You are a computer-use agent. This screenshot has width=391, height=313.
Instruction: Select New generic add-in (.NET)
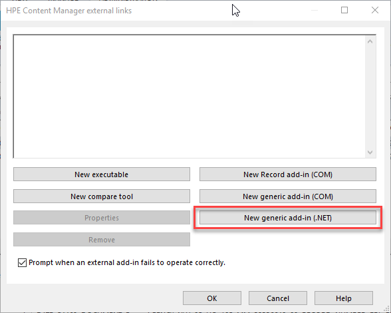pyautogui.click(x=288, y=218)
